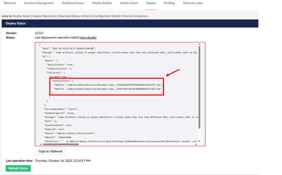This screenshot has height=175, width=282.
Task: Click the error log's vertical scrollbar thumb
Action: pos(199,86)
